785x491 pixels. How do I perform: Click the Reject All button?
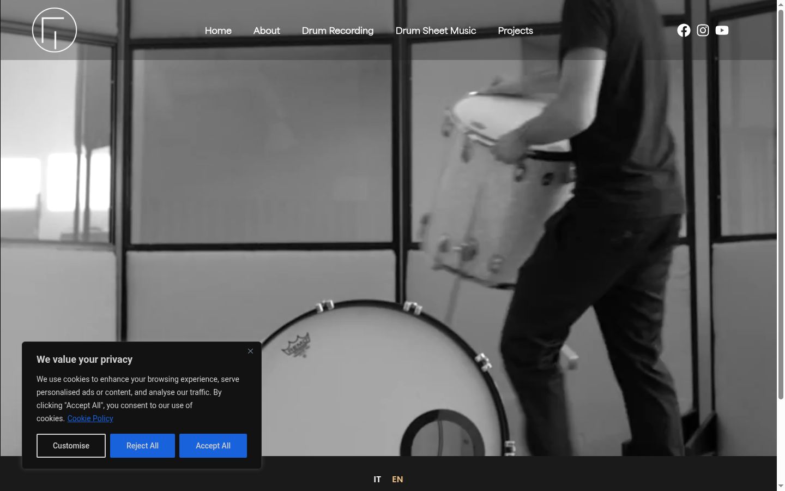tap(142, 446)
